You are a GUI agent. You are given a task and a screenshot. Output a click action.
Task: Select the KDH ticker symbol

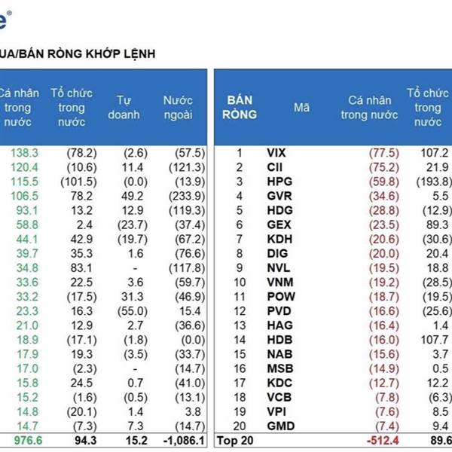pyautogui.click(x=278, y=239)
